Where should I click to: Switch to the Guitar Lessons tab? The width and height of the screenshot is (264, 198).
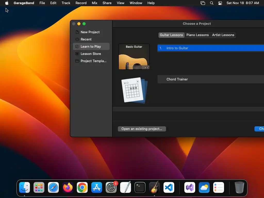(171, 35)
